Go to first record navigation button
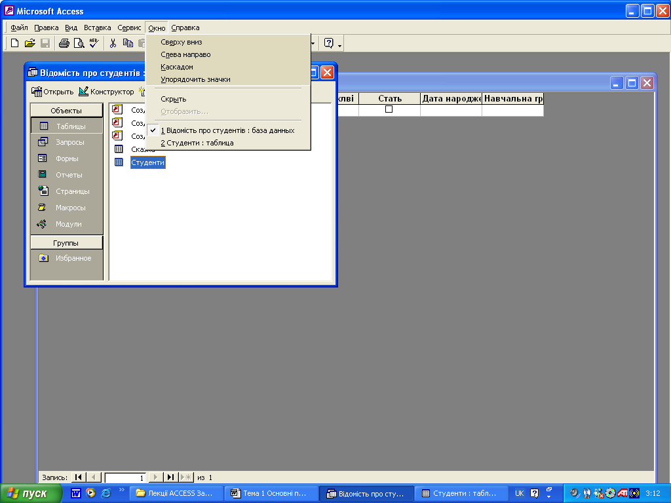The height and width of the screenshot is (503, 671). (79, 477)
